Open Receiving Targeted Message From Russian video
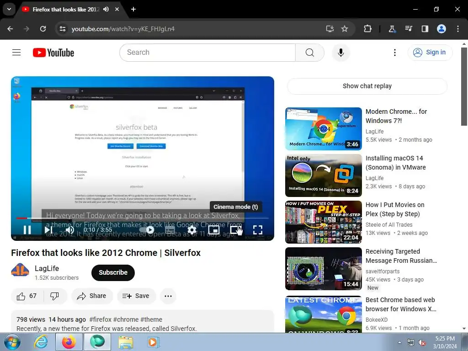 click(401, 256)
